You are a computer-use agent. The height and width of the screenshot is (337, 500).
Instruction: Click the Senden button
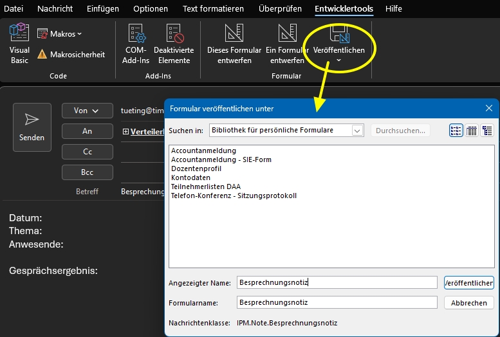pyautogui.click(x=32, y=127)
